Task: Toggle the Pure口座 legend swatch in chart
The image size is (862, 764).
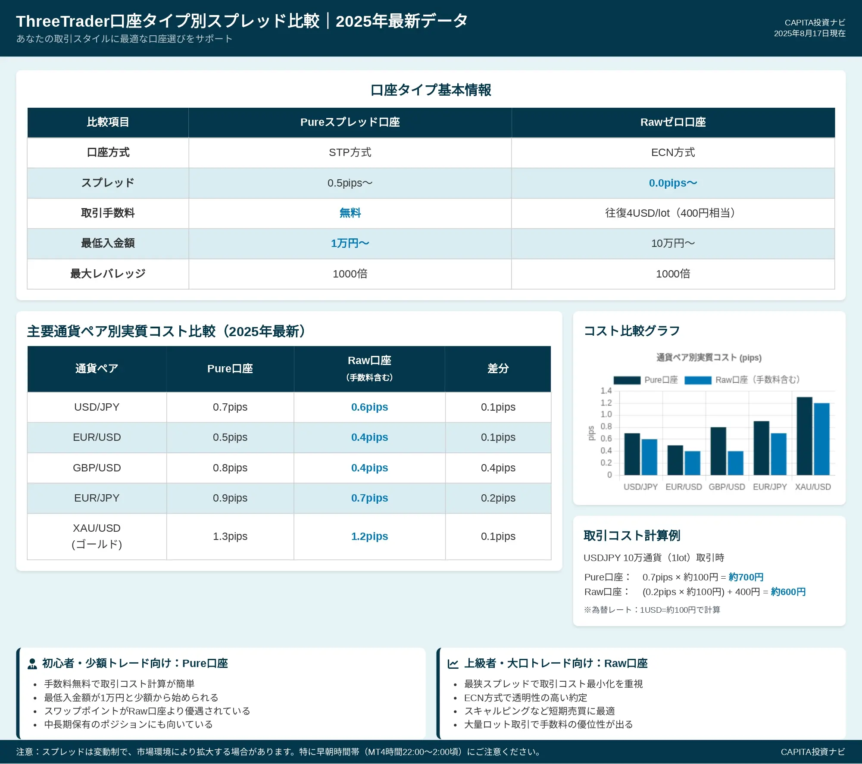Action: (627, 380)
